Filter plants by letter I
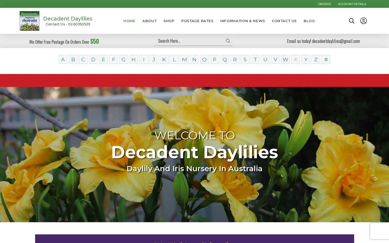 [144, 59]
